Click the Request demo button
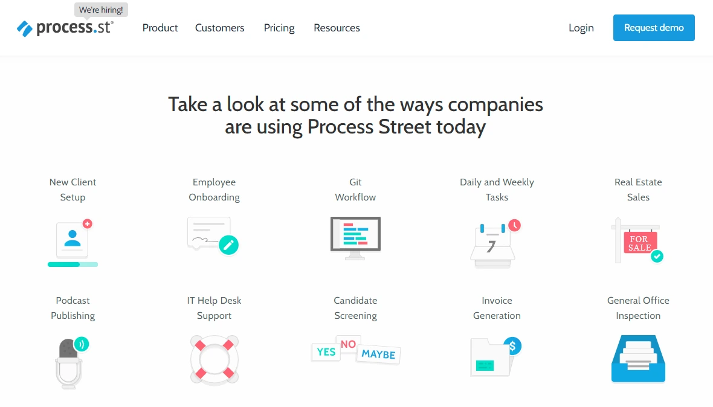This screenshot has height=407, width=713. point(653,28)
